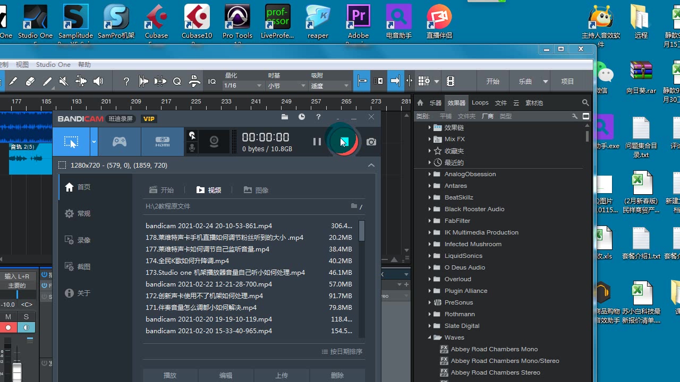Image resolution: width=680 pixels, height=382 pixels.
Task: Open the video view icon in Studio One toolbar
Action: point(450,81)
